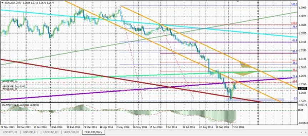308x136 pixels.
Task: Click the 1.2740 price scale value
Action: coord(303,84)
